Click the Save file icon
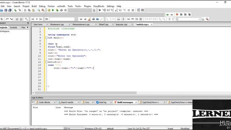 tap(6, 10)
